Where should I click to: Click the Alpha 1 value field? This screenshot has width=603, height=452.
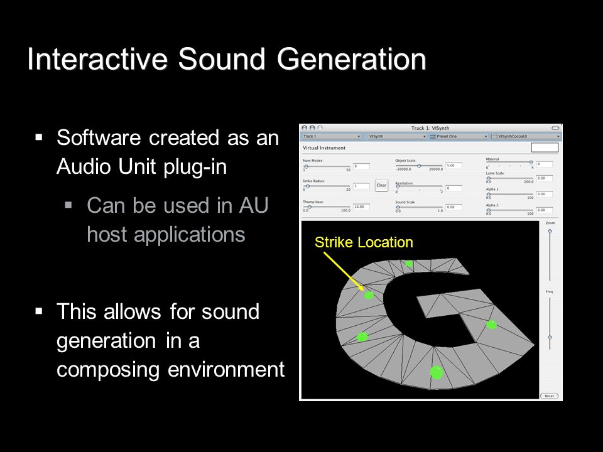click(544, 194)
